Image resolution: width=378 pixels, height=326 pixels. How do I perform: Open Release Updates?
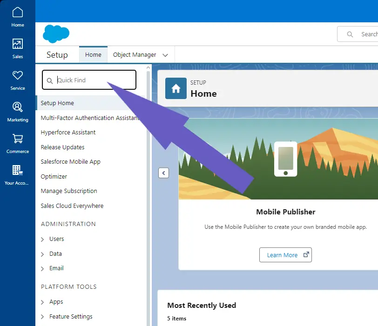tap(62, 147)
